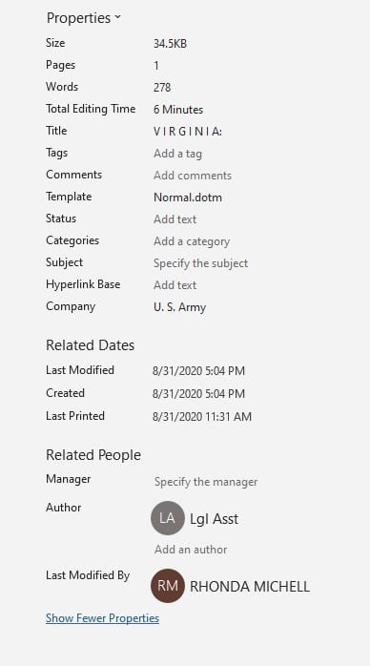Edit the Title field VIRGINIA

click(188, 132)
